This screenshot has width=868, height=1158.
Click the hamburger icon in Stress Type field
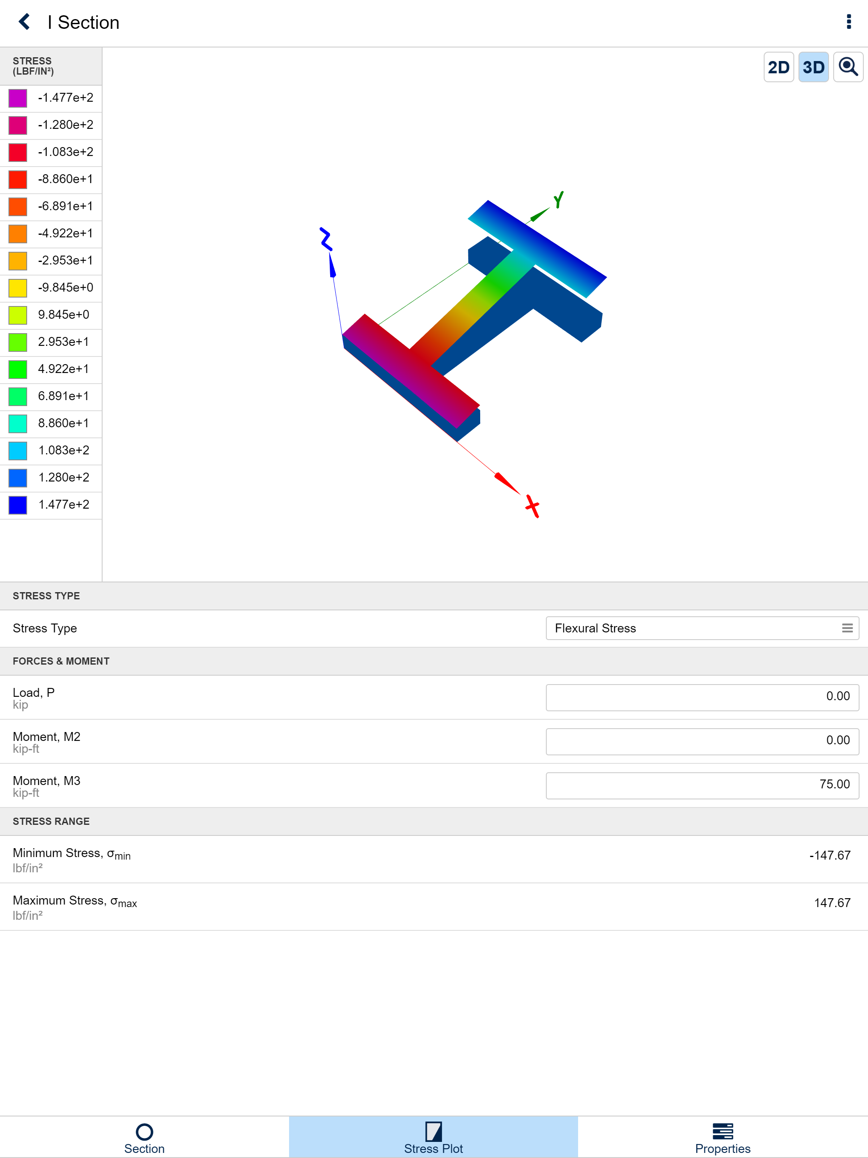pos(846,628)
